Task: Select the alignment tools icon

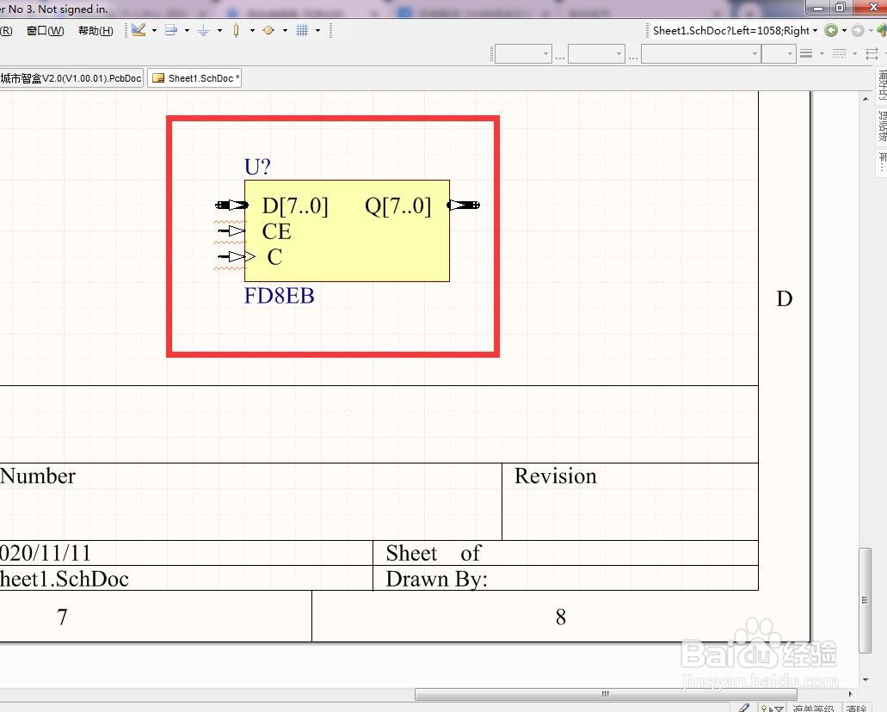Action: click(171, 30)
